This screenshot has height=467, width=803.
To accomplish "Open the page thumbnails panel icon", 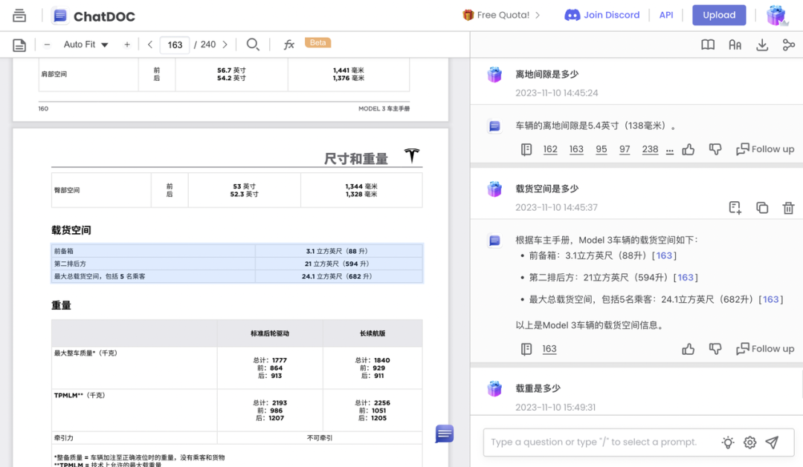I will click(19, 45).
